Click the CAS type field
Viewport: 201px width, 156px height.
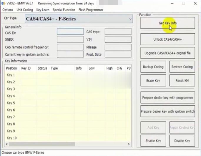[118, 31]
